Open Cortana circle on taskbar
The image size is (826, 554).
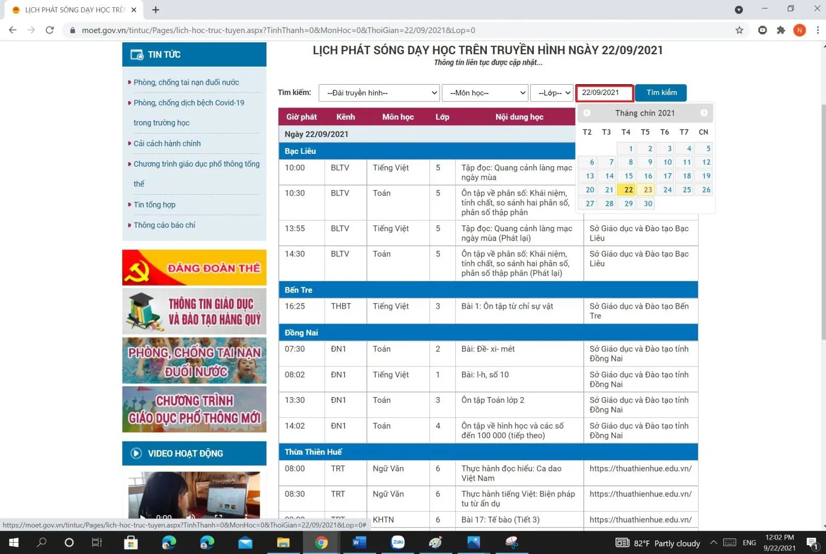coord(69,543)
